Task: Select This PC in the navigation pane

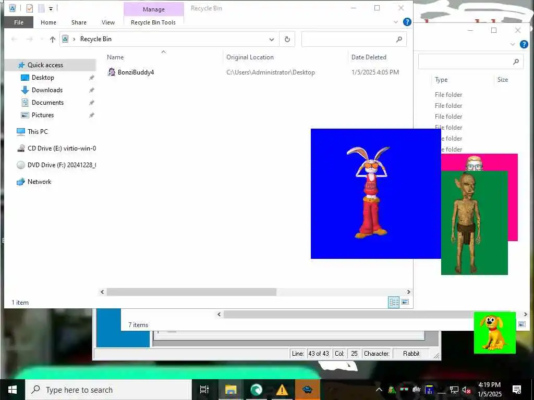Action: 38,132
